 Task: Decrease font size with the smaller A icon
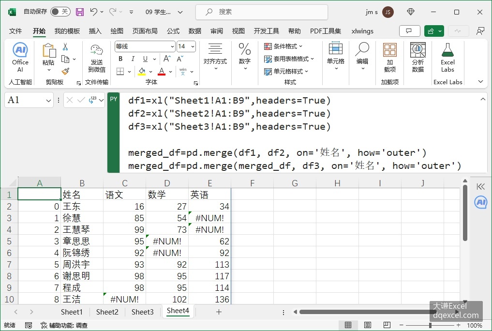(x=180, y=59)
